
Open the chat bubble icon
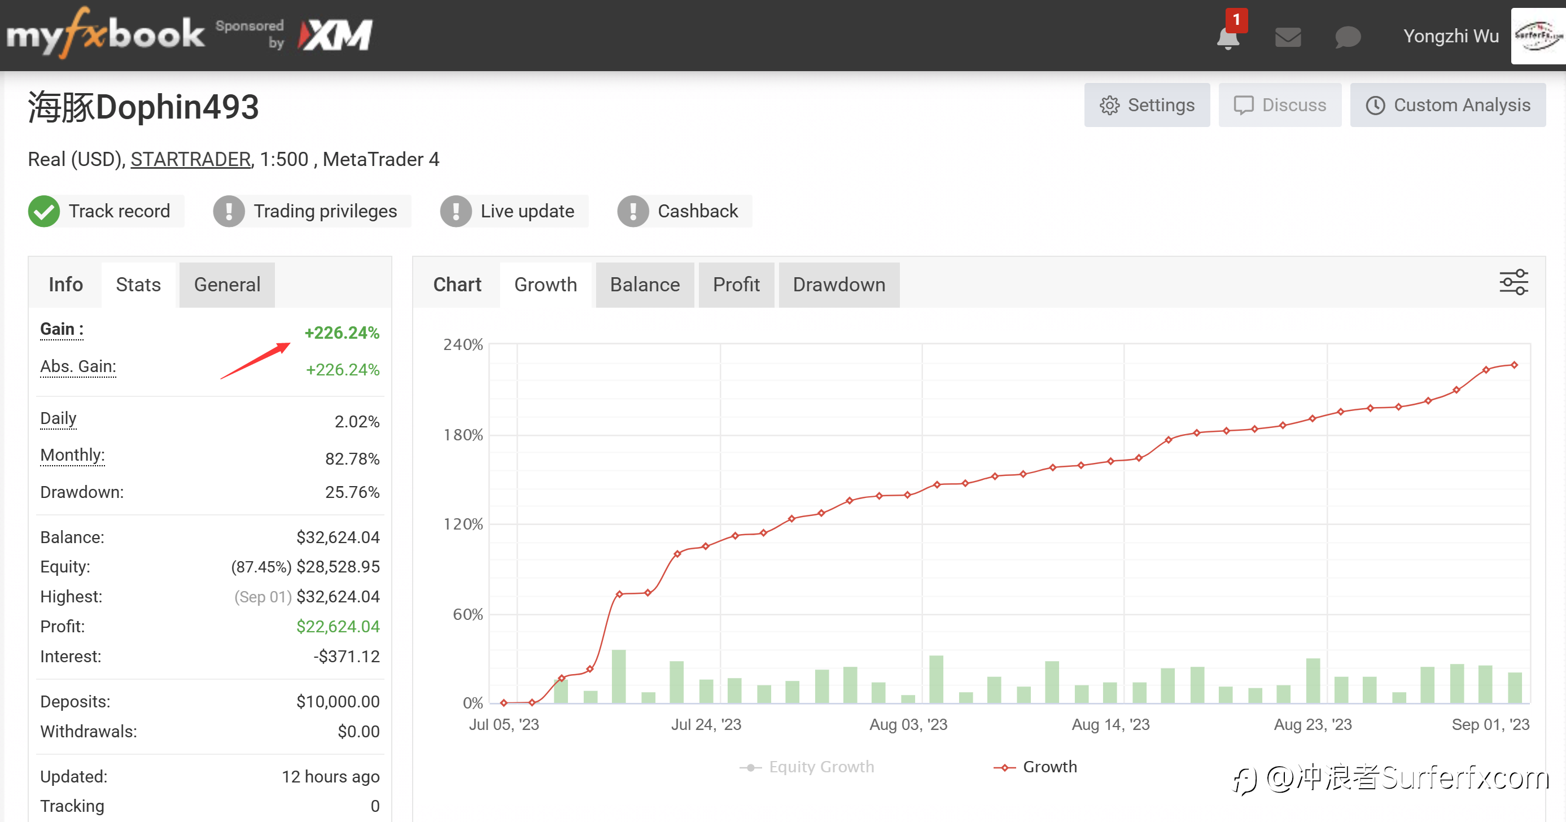(1348, 37)
